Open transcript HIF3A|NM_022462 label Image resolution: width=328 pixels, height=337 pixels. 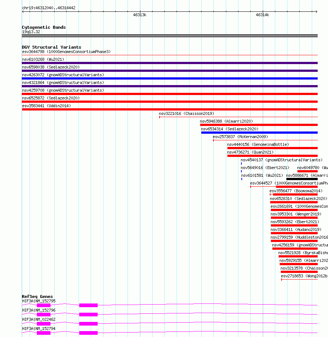(39, 320)
